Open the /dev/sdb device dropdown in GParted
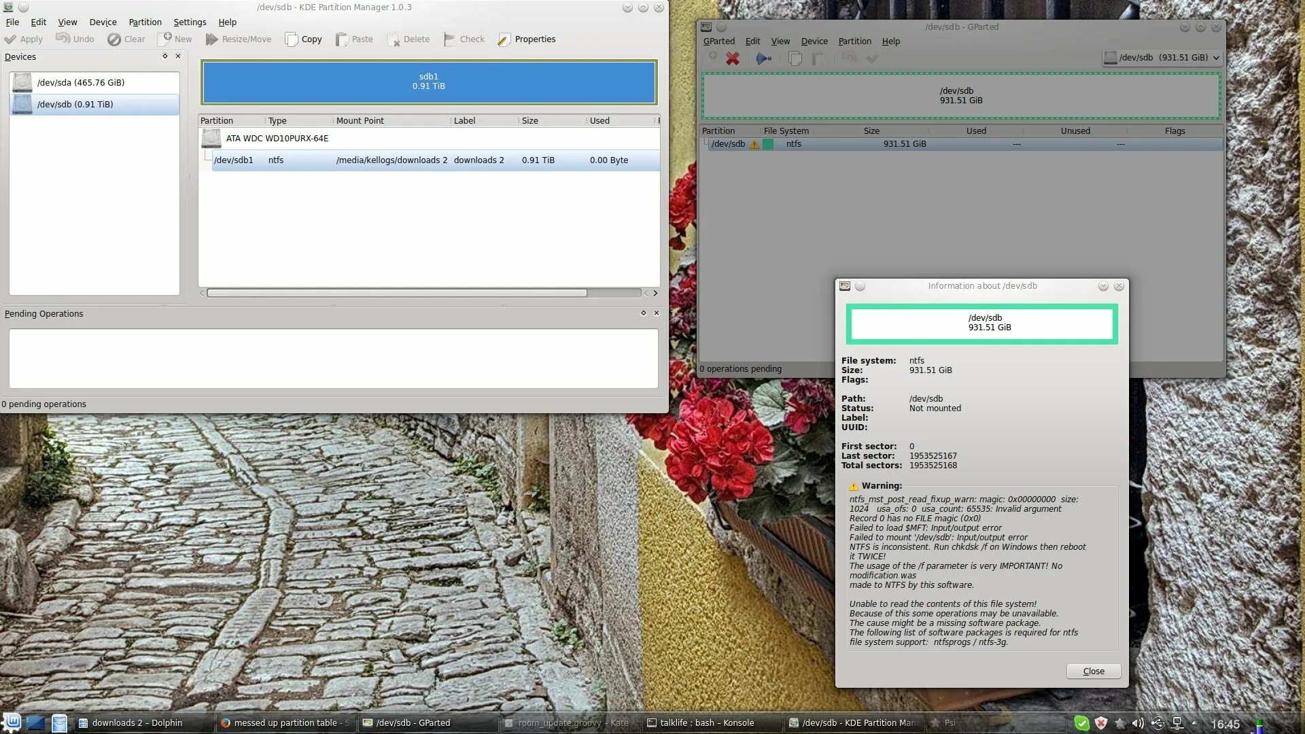Image resolution: width=1305 pixels, height=734 pixels. pyautogui.click(x=1162, y=58)
